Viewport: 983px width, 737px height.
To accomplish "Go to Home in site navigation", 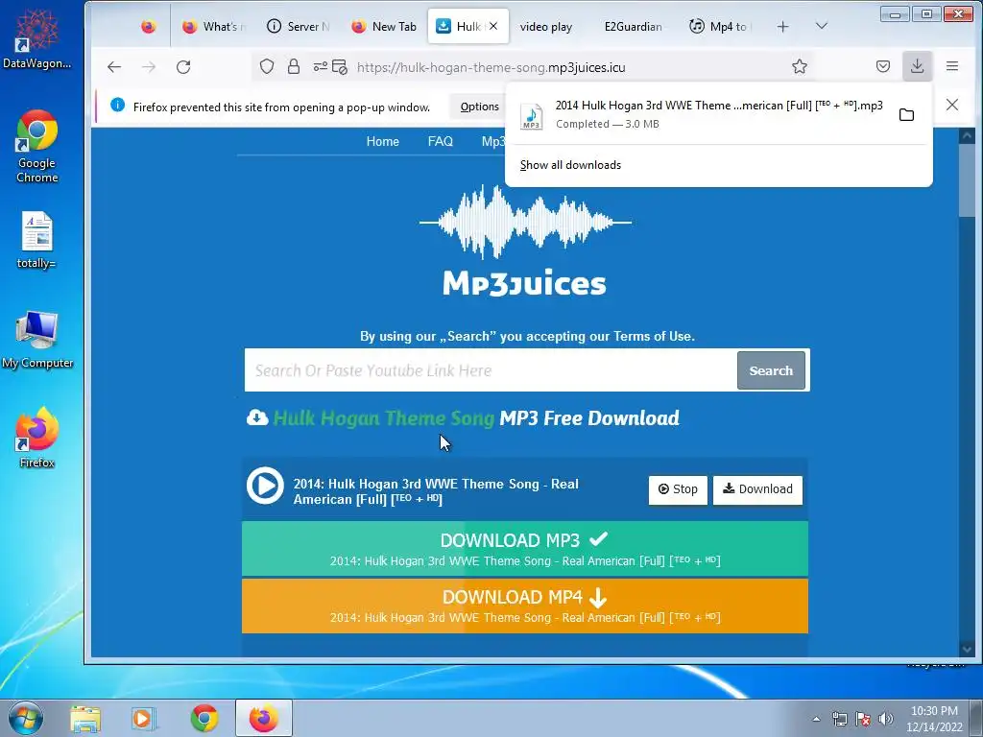I will point(382,142).
